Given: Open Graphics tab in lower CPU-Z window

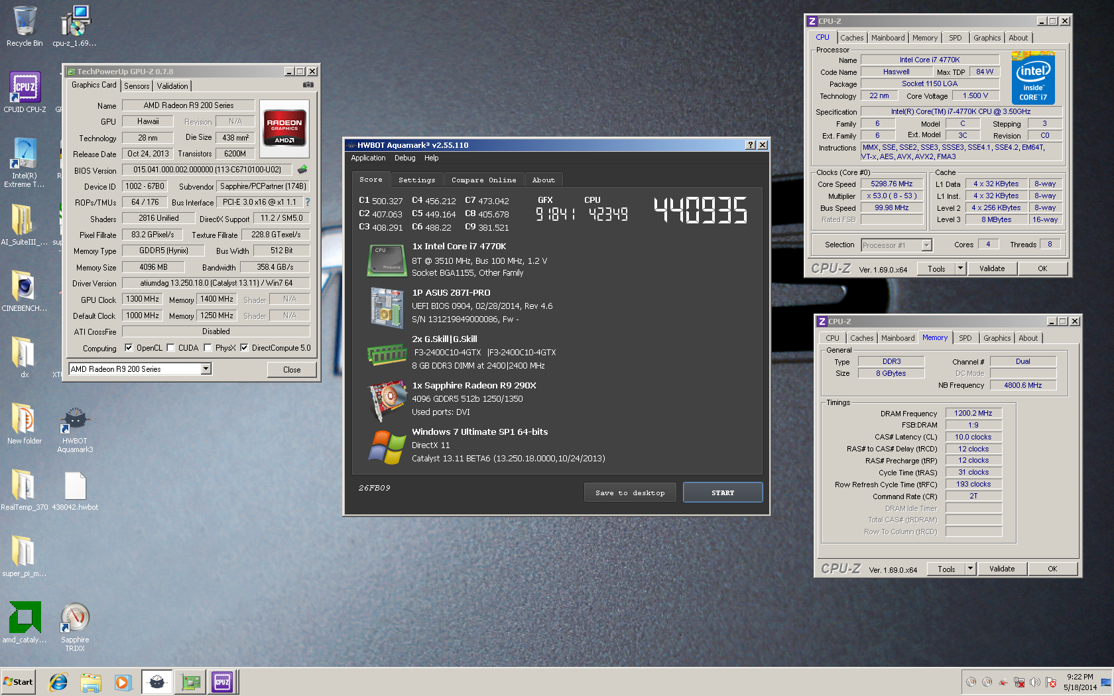Looking at the screenshot, I should [997, 338].
